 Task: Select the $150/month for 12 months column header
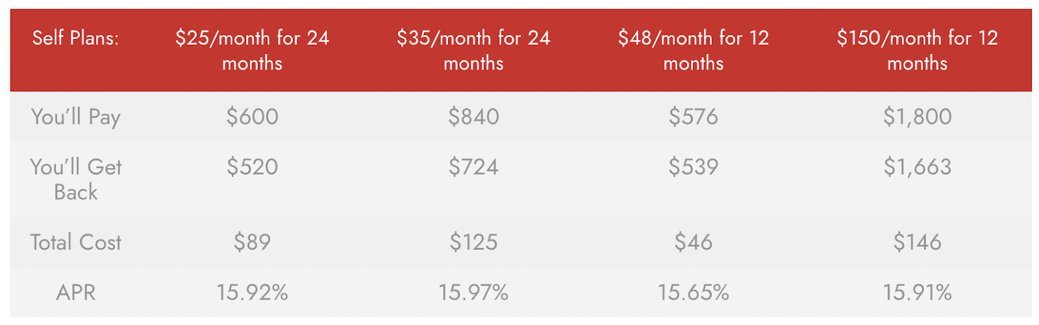point(917,50)
